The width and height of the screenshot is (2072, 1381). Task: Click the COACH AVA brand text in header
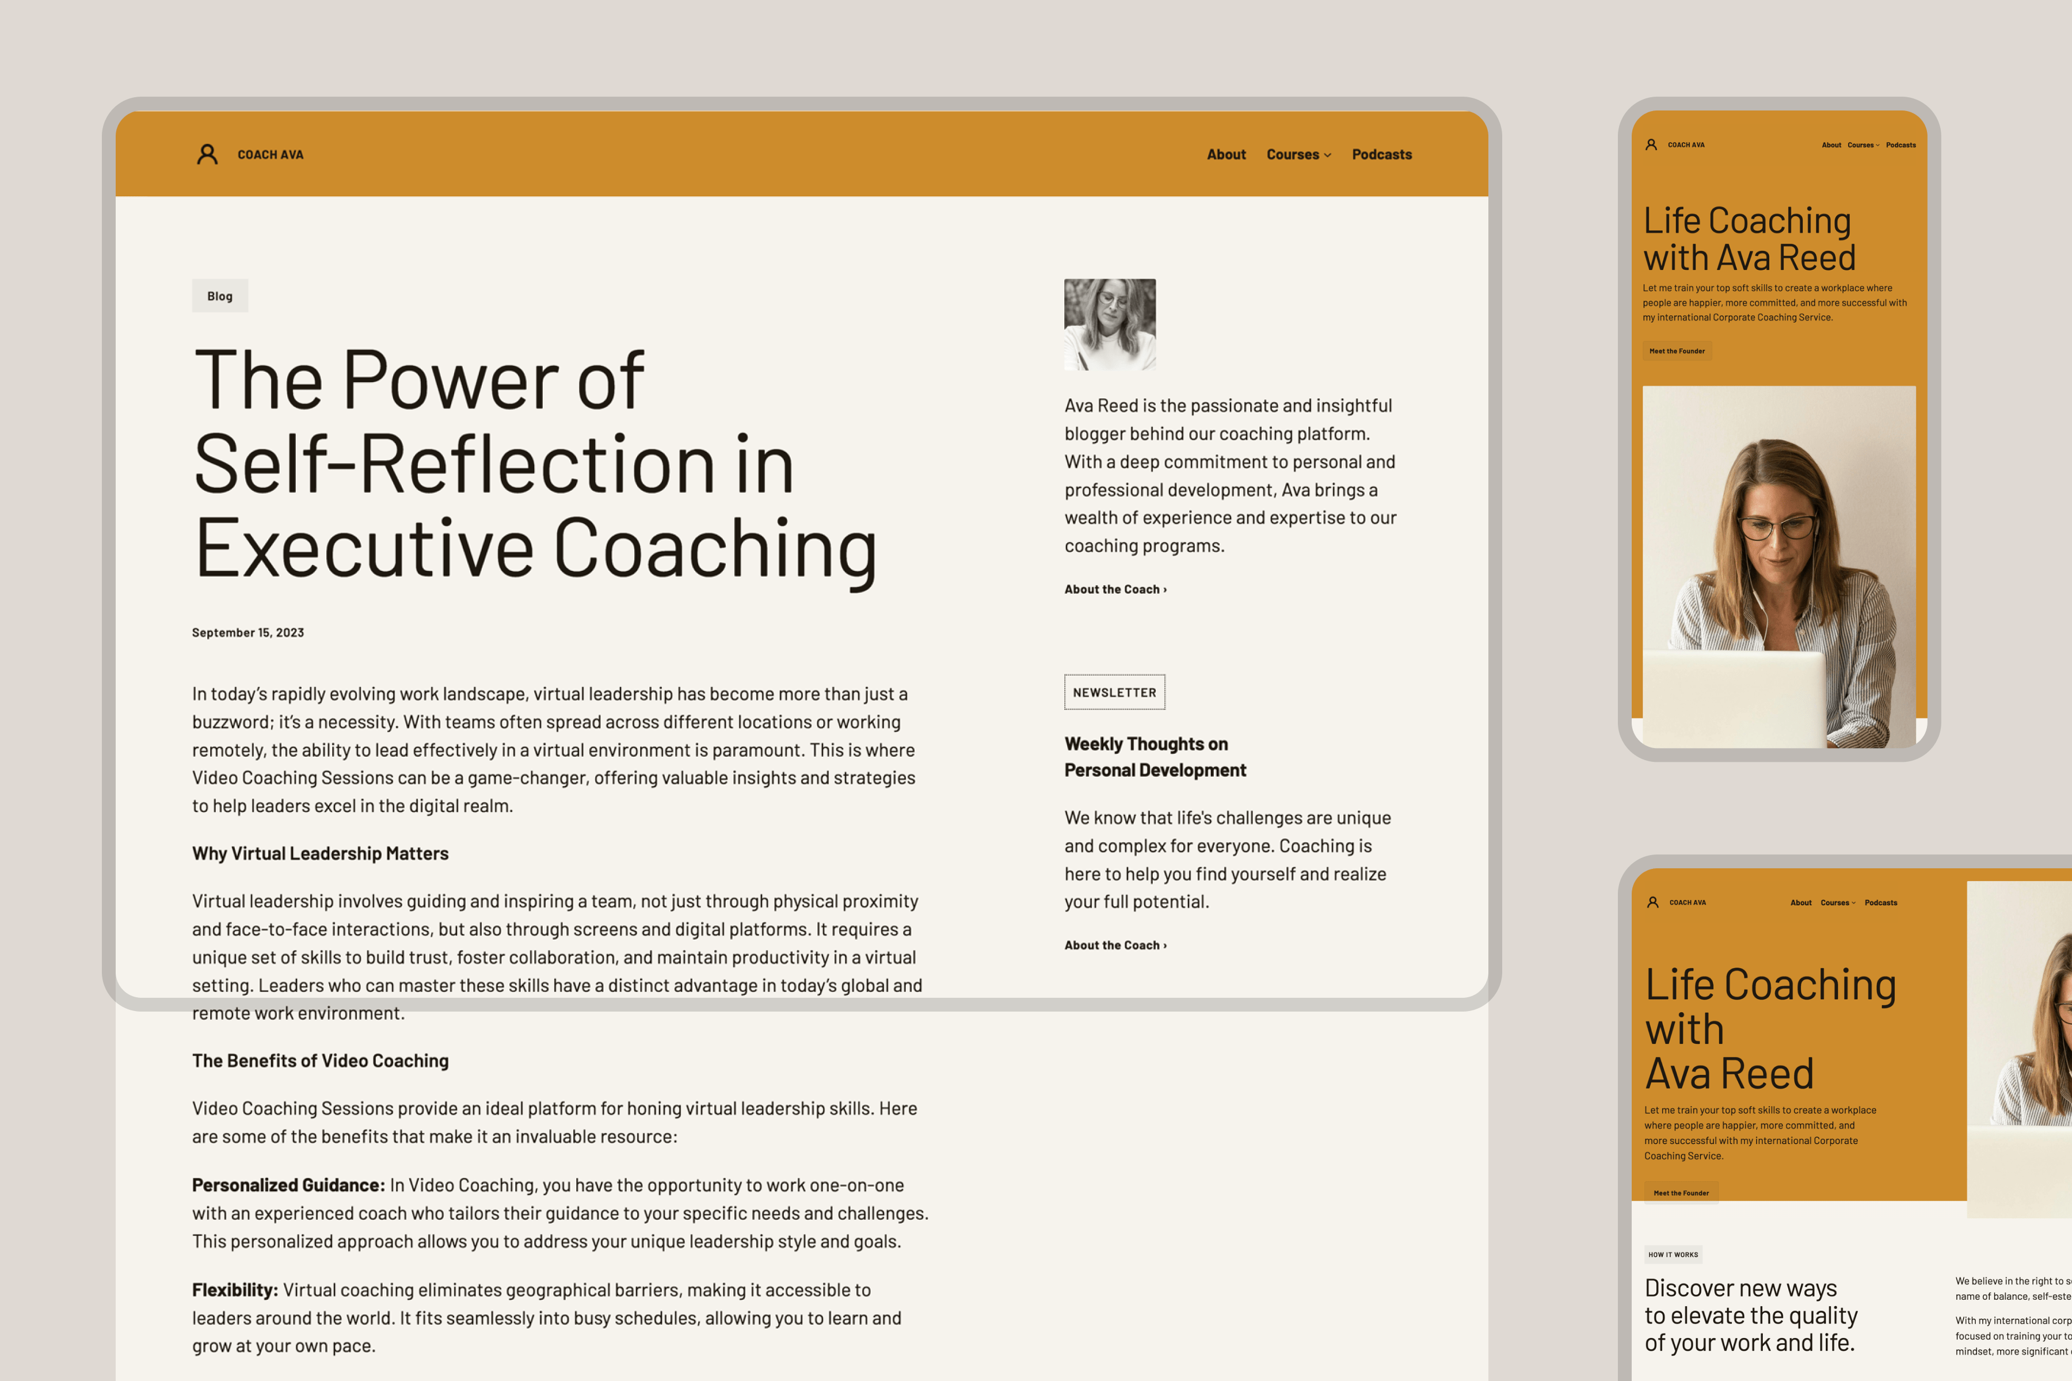pyautogui.click(x=271, y=154)
